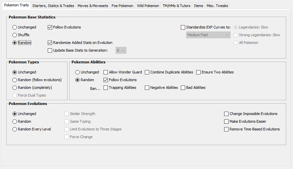Open the Wild Pokemon tab
The width and height of the screenshot is (293, 169).
pos(148,6)
